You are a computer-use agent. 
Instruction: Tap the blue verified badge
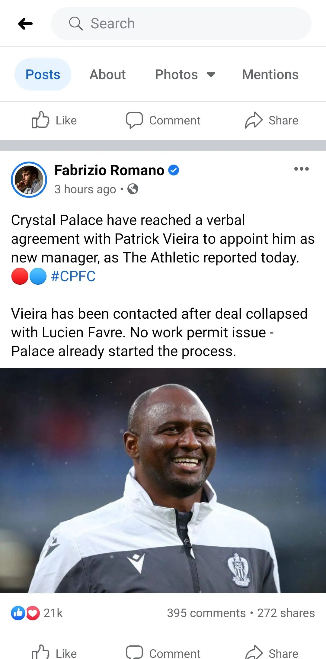(174, 170)
